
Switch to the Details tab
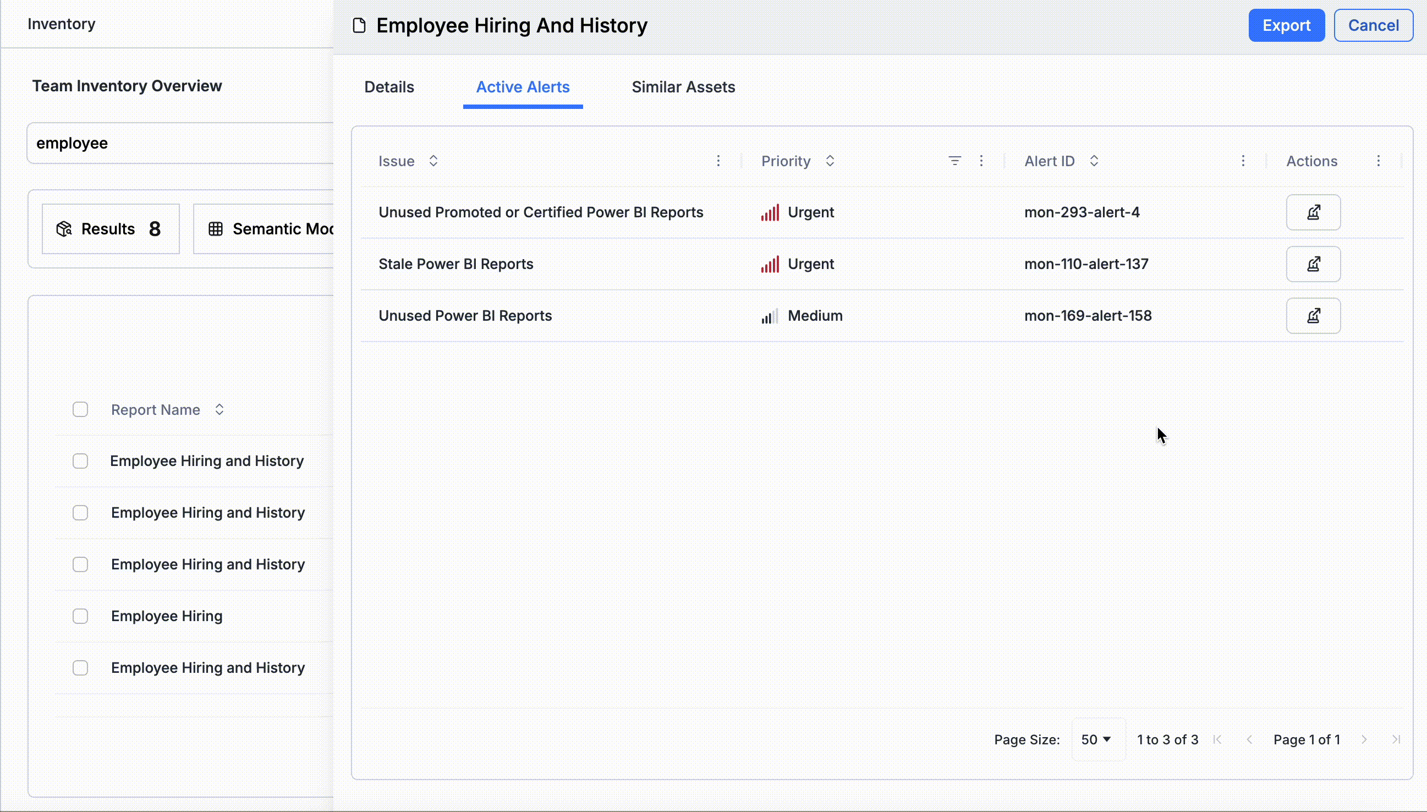[389, 87]
